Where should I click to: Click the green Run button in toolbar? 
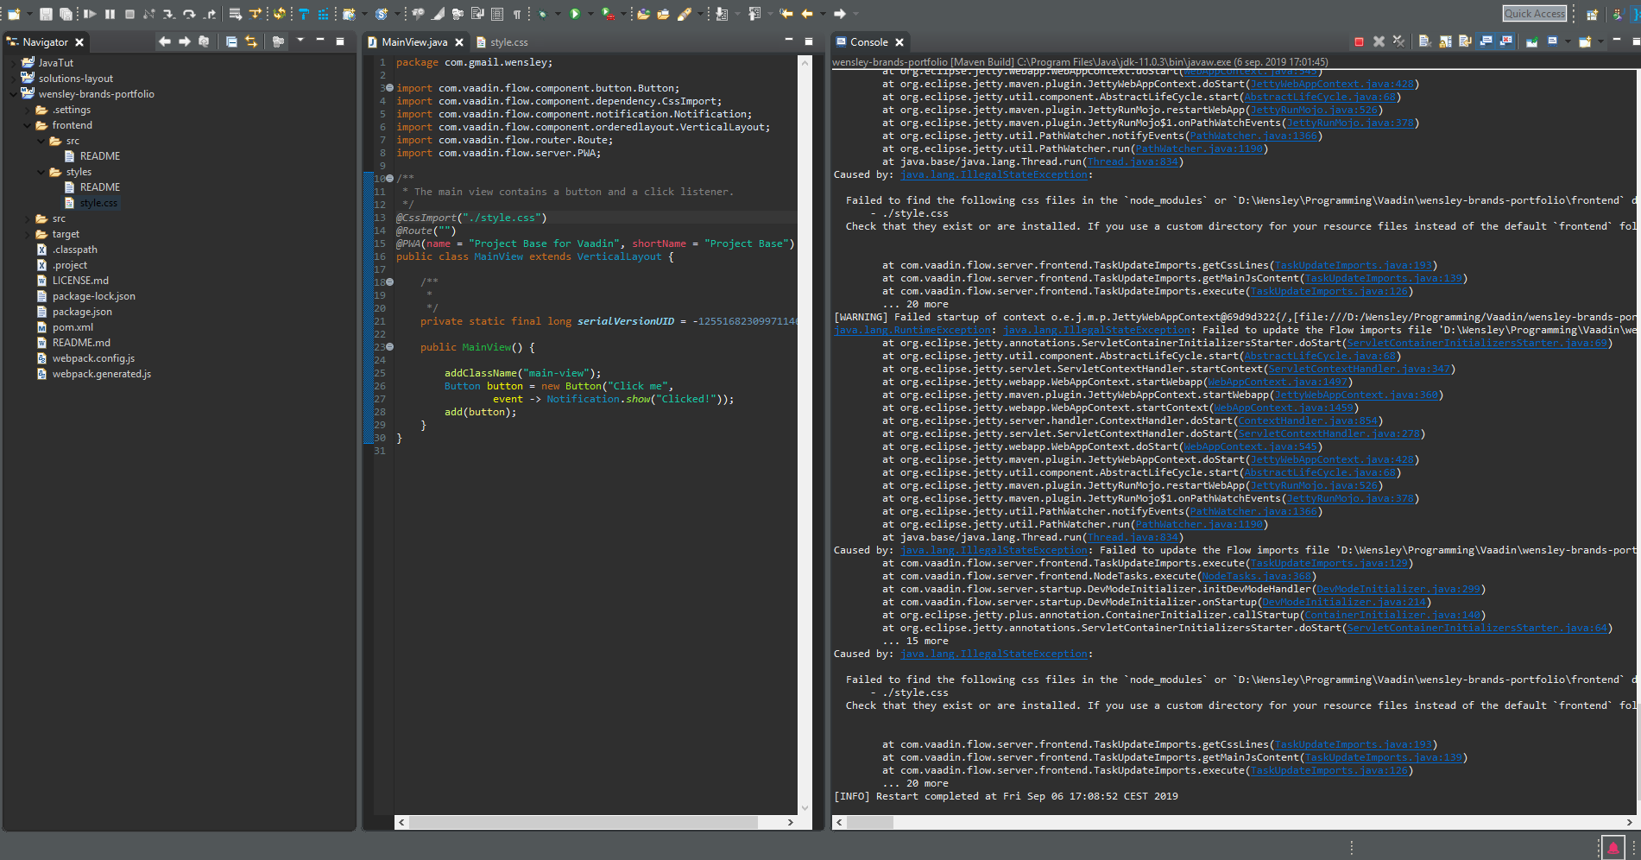pyautogui.click(x=575, y=14)
